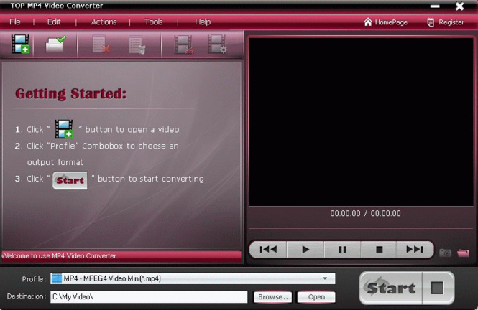Open the snapshot folder icon

pyautogui.click(x=463, y=253)
